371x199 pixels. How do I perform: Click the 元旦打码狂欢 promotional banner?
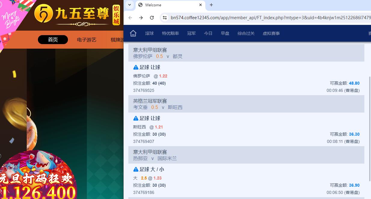point(38,175)
